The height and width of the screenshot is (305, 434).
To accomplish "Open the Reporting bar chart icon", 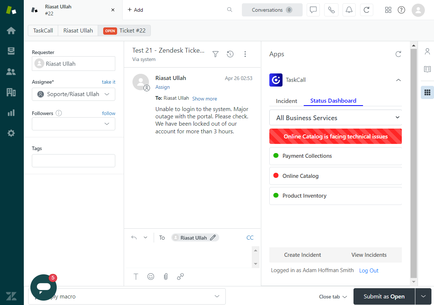I will [11, 113].
